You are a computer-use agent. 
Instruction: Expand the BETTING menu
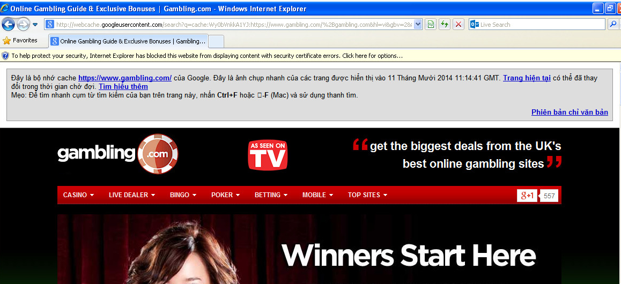click(271, 195)
